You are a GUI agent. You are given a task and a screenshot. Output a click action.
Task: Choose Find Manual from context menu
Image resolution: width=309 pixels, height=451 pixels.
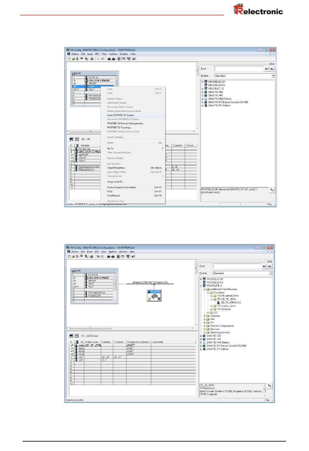click(x=133, y=195)
